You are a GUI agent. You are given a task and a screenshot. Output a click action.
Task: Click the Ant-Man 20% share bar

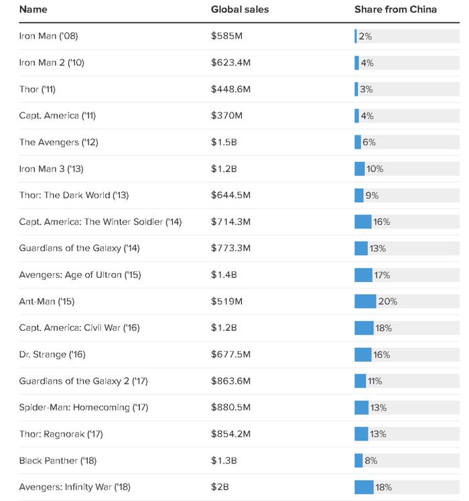click(x=407, y=301)
